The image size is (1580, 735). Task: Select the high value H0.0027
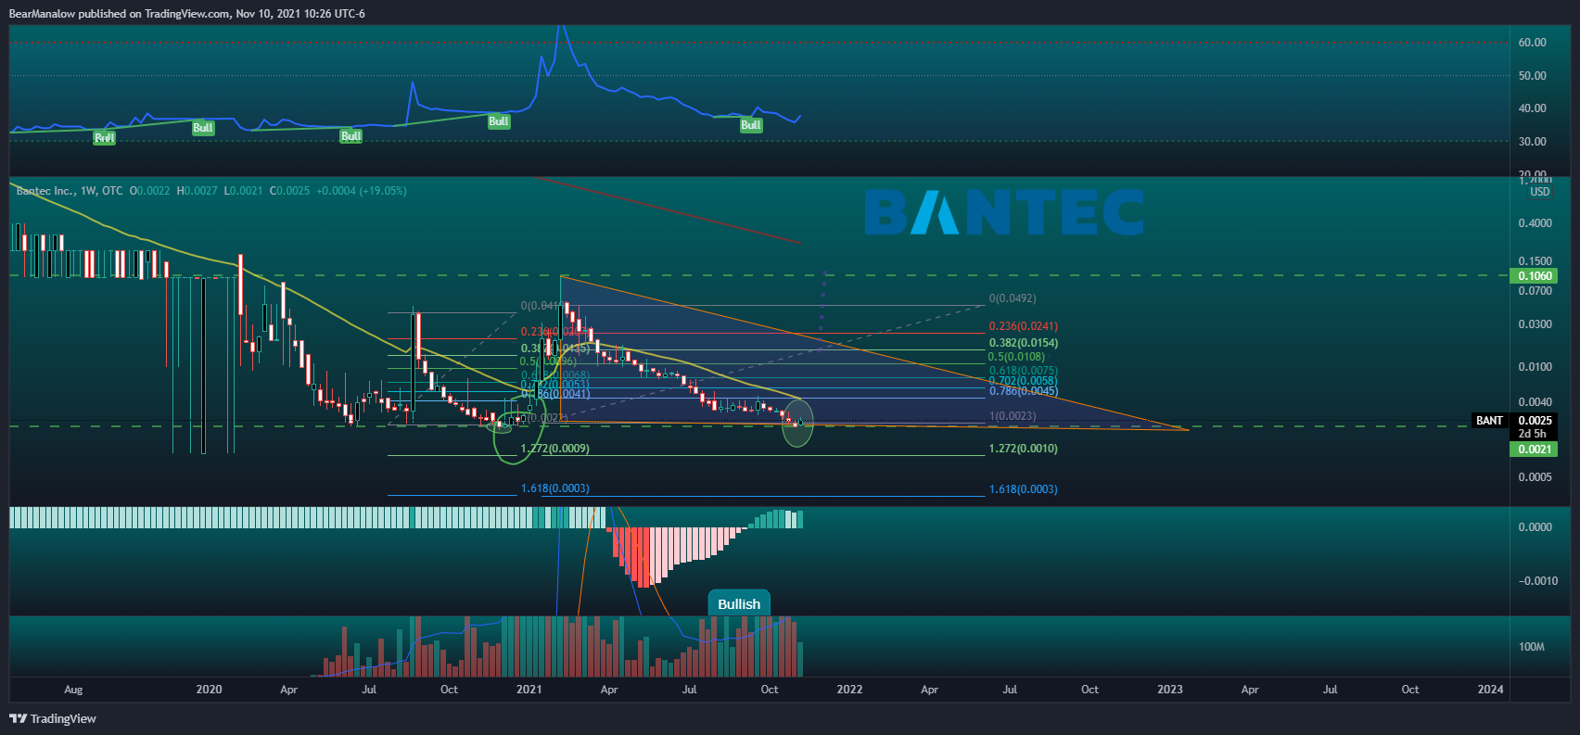point(197,191)
